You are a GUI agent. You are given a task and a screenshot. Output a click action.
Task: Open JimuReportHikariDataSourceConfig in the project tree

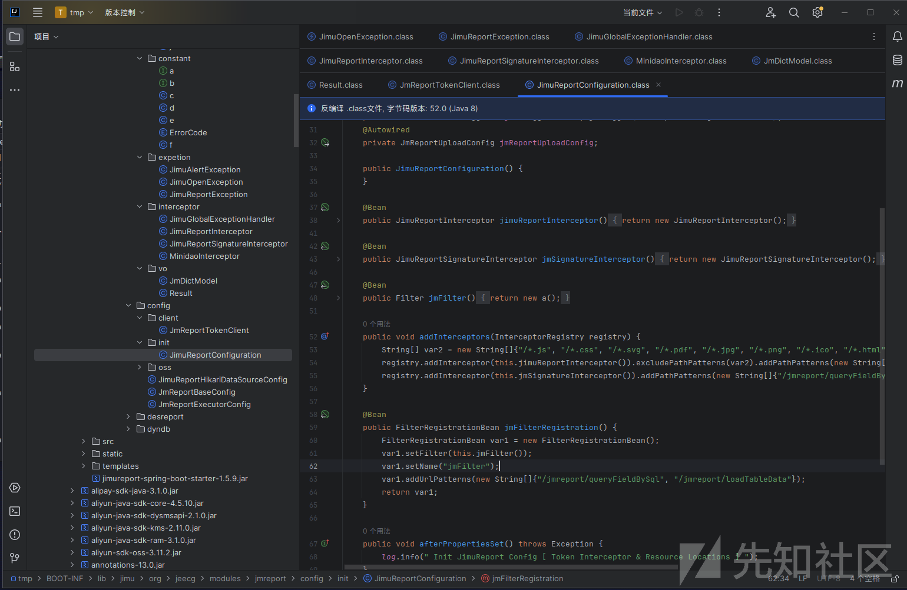[222, 380]
